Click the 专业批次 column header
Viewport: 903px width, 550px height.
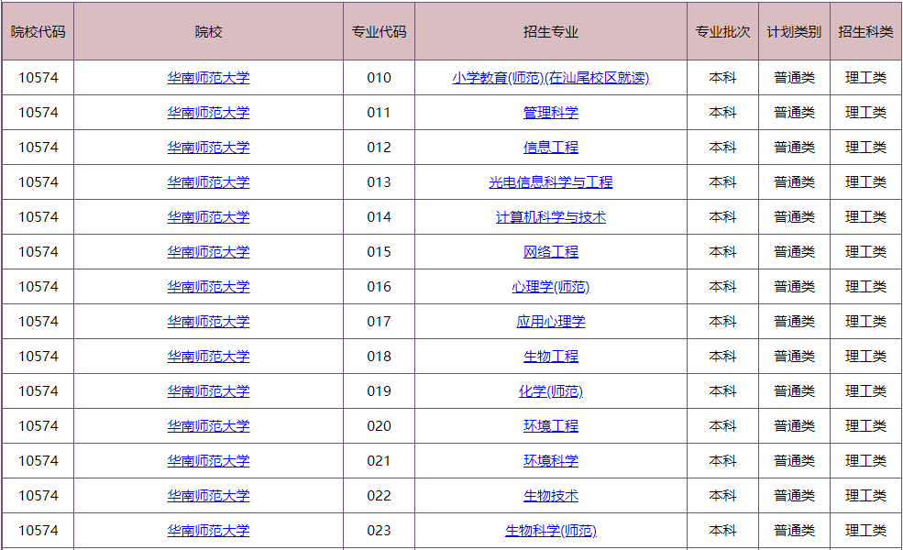click(722, 32)
